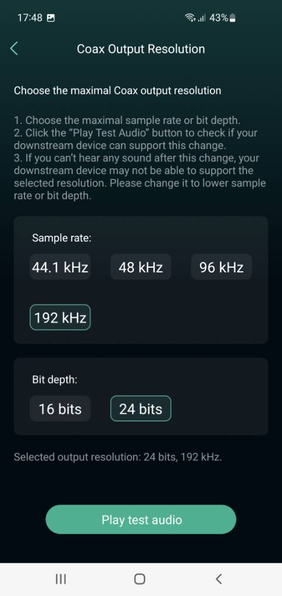Viewport: 282px width, 596px height.
Task: Set bit depth to 16 bits
Action: [60, 409]
